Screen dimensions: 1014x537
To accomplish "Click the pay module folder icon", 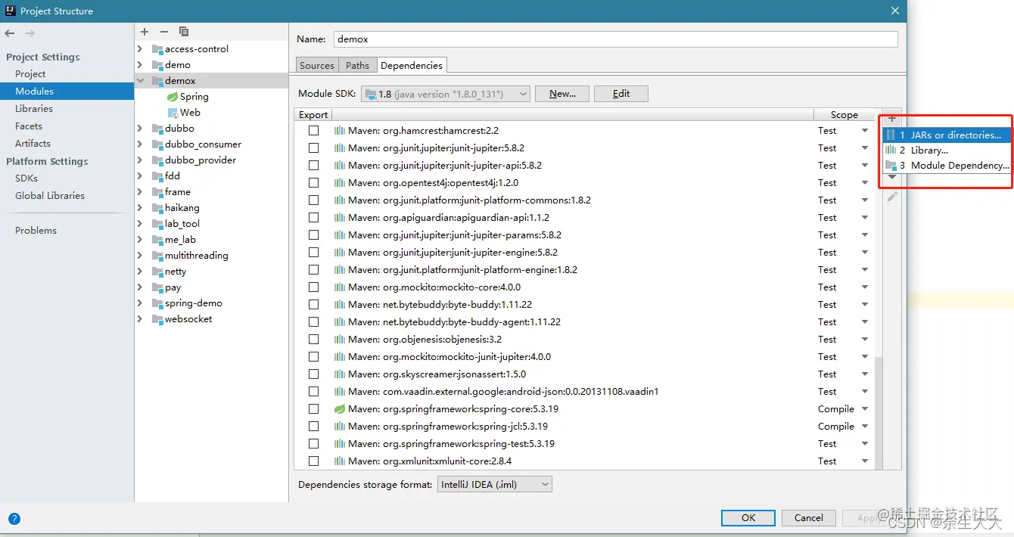I will 157,287.
